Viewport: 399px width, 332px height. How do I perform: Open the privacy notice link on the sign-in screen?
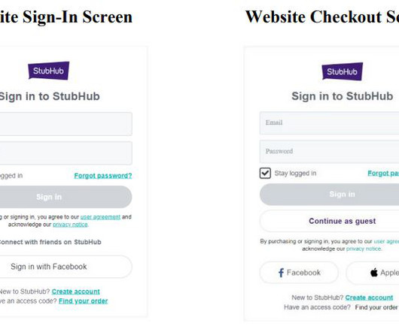point(70,225)
